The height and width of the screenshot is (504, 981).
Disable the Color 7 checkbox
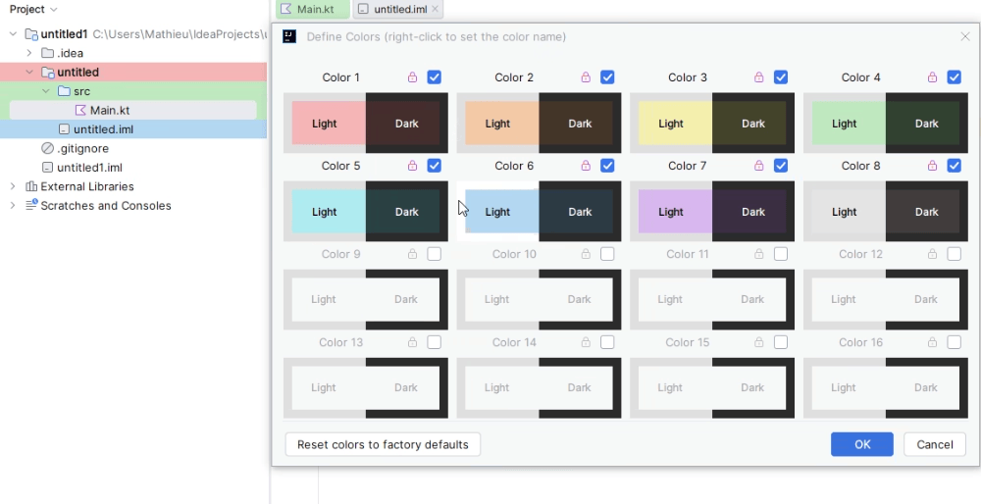[x=780, y=166]
